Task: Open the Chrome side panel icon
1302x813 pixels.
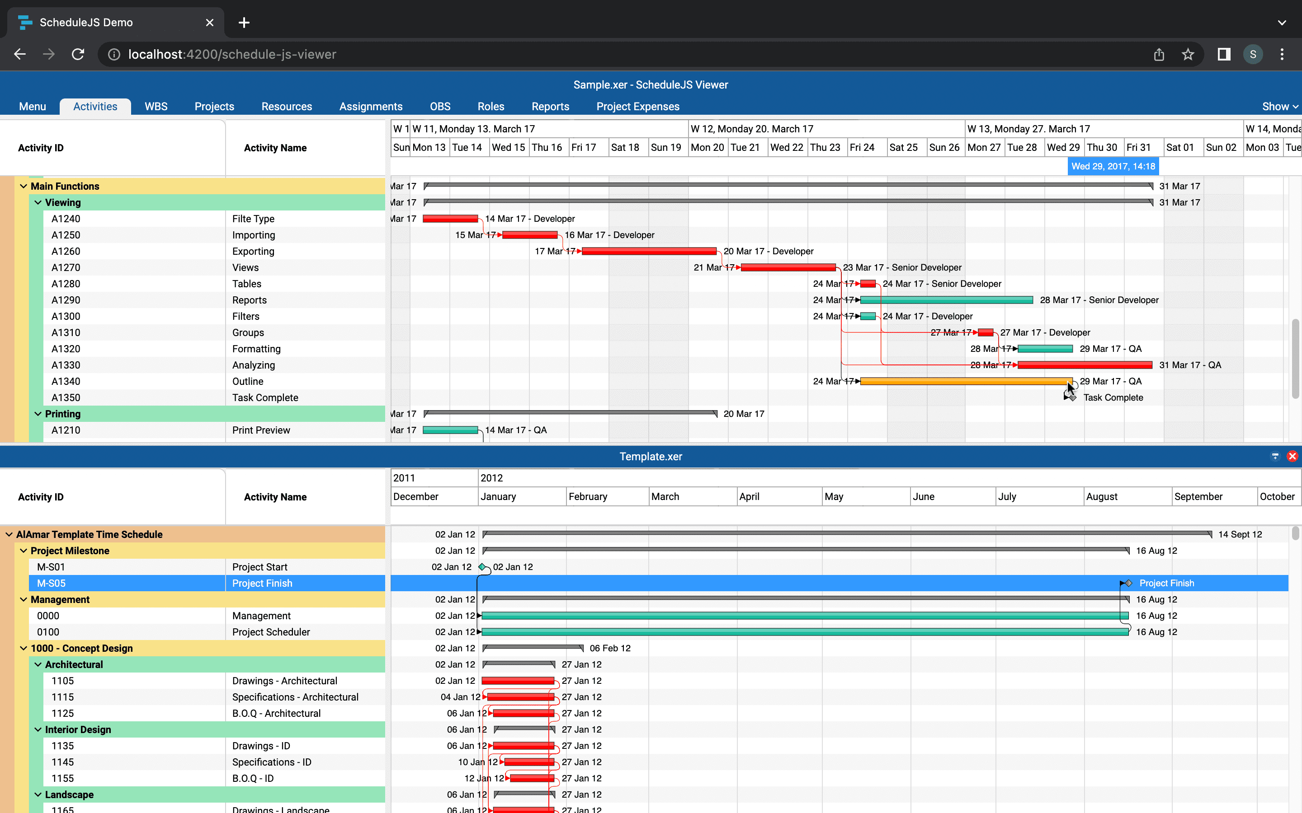Action: click(1223, 54)
